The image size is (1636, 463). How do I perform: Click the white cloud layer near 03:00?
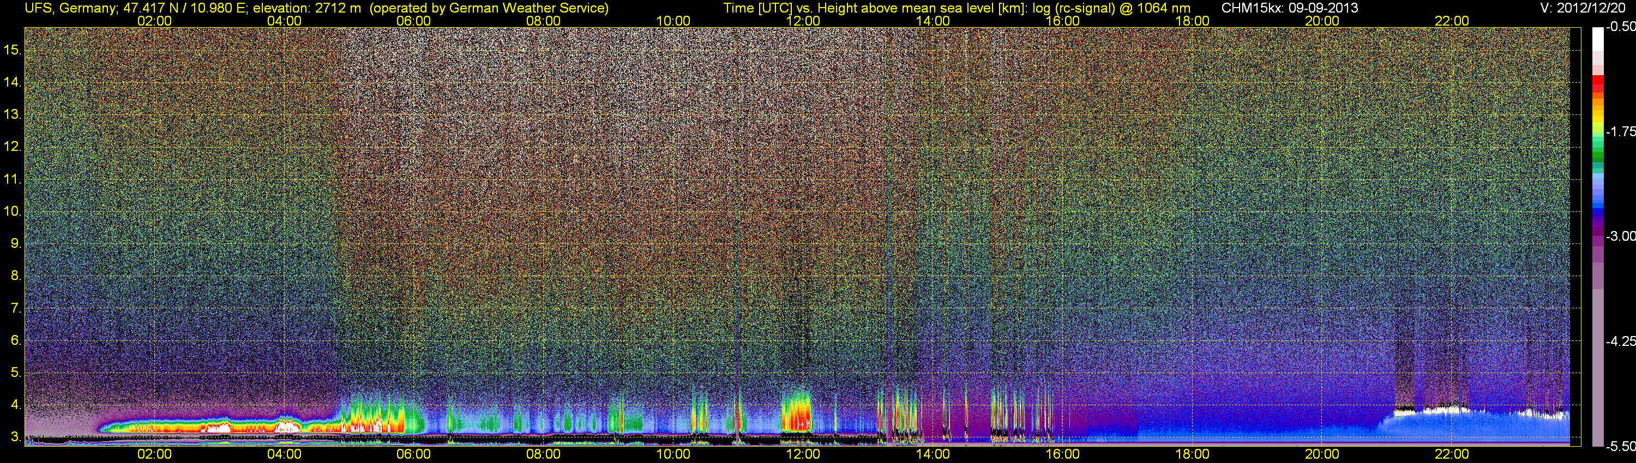coord(215,428)
